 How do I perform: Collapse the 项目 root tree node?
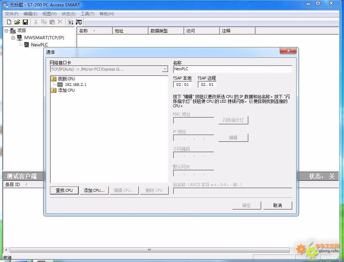pyautogui.click(x=6, y=31)
